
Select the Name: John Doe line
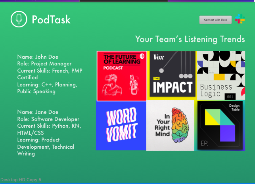[x=38, y=57]
